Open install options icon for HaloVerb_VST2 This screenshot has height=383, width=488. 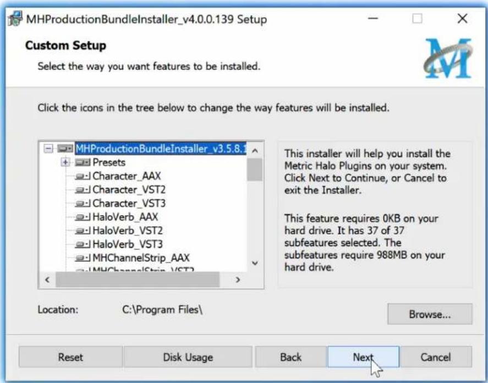pyautogui.click(x=83, y=231)
